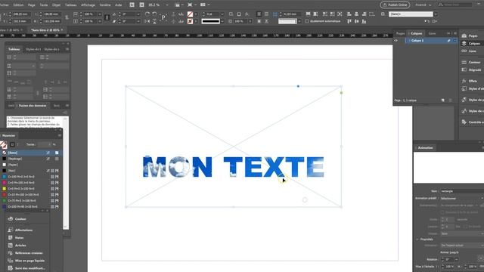
Task: Open the Fenêtre menu
Action: pyautogui.click(x=105, y=5)
